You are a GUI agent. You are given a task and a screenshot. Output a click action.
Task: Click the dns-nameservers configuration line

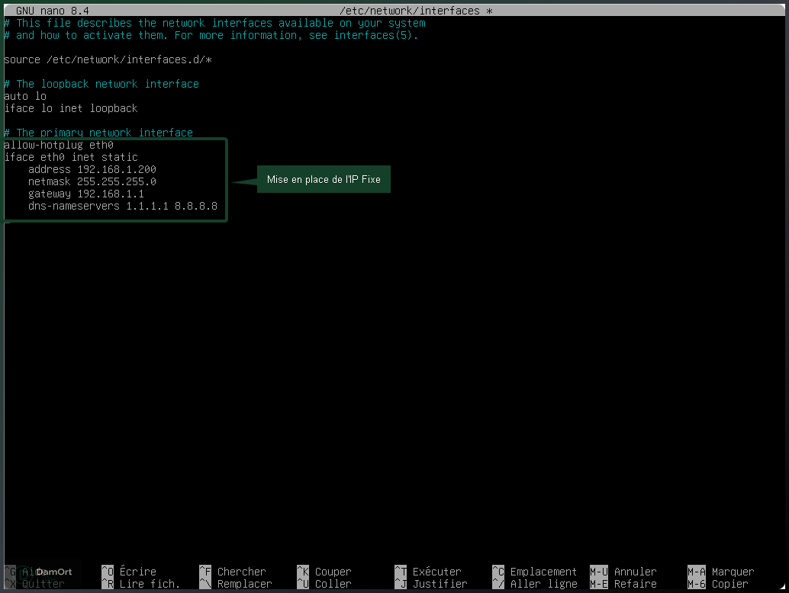coord(123,206)
